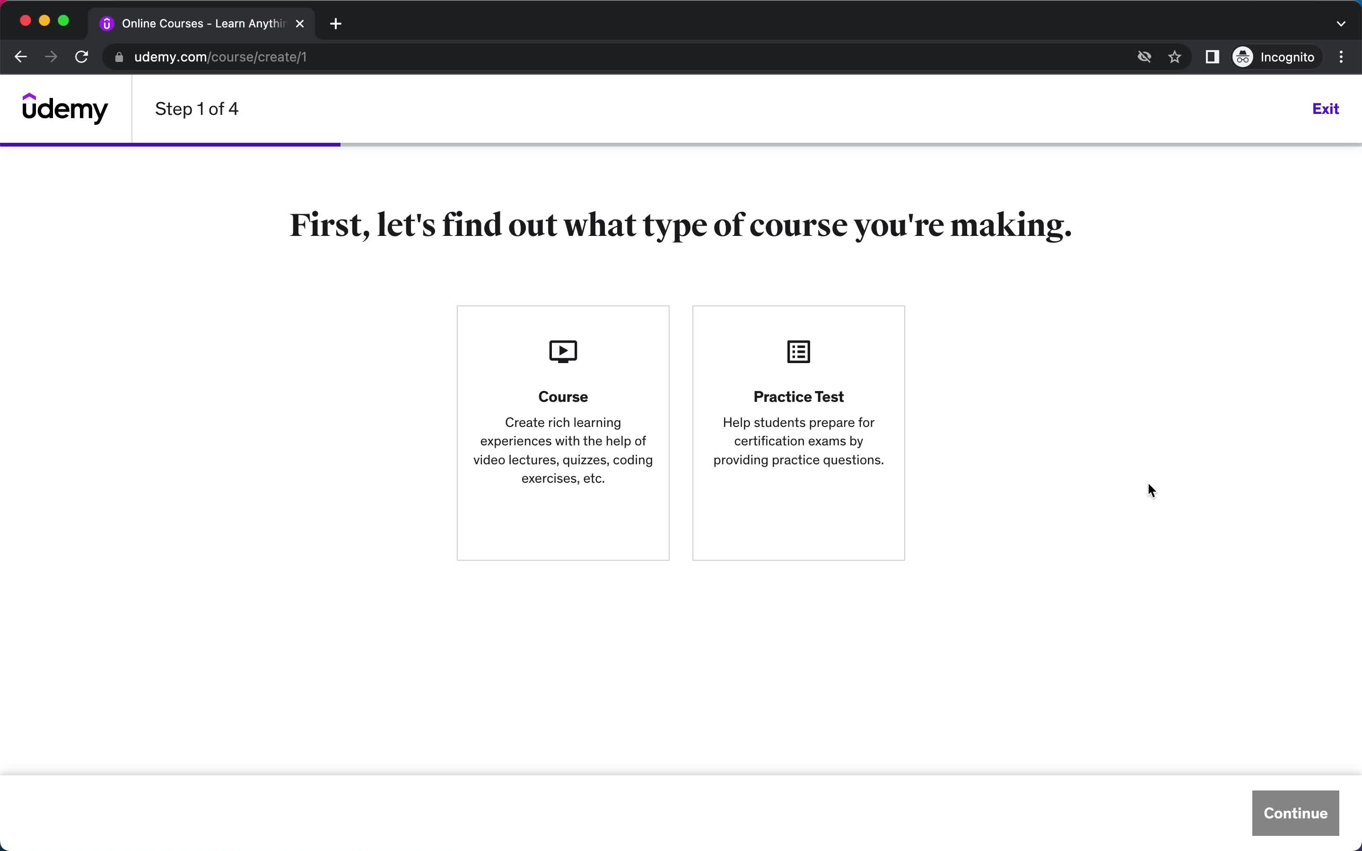Click the incognito user profile icon
The width and height of the screenshot is (1362, 851).
tap(1242, 56)
